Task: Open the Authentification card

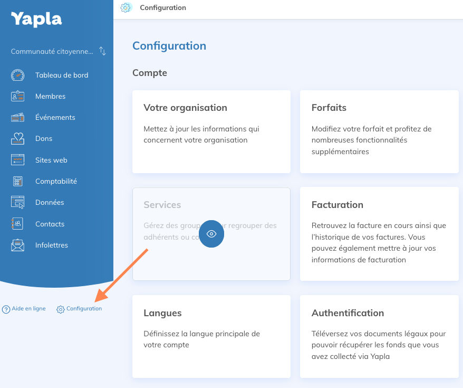Action: pos(379,336)
